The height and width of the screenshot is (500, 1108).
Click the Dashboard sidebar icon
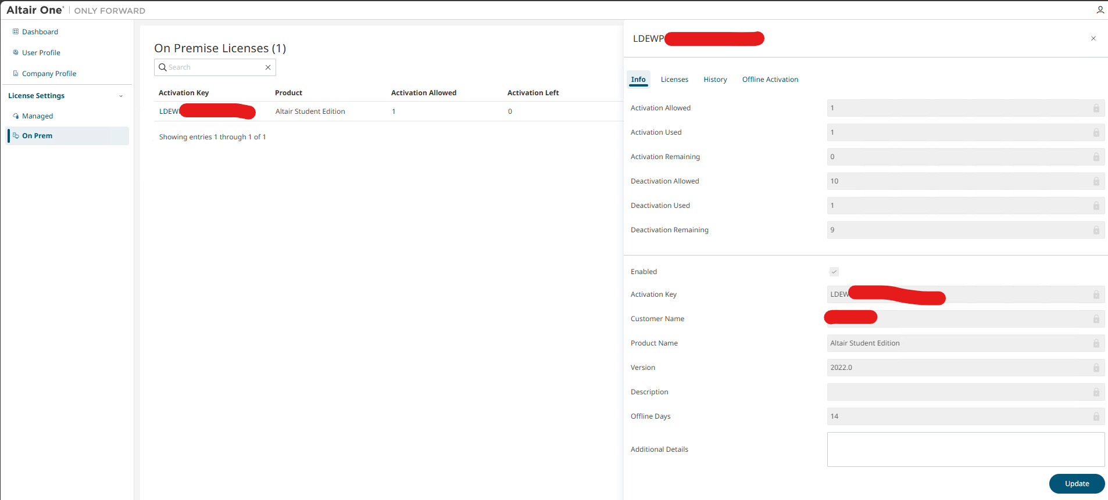16,31
